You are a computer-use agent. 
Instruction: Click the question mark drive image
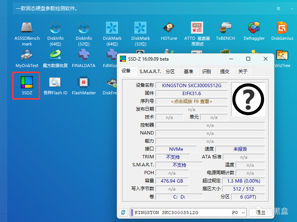pos(248,99)
